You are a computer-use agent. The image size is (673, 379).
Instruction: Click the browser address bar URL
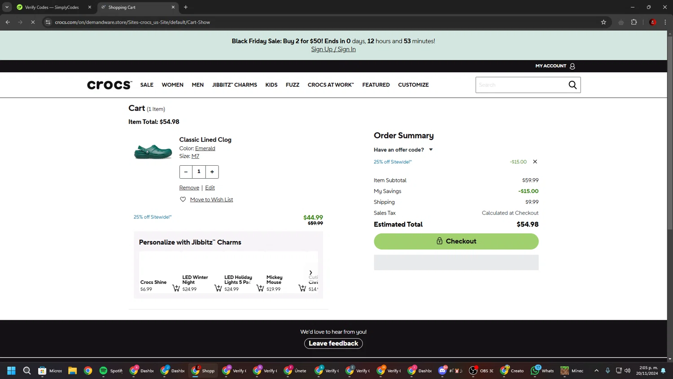(x=133, y=22)
